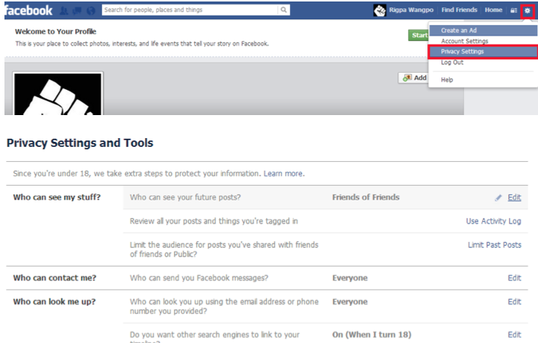
Task: Click Limit Past Posts link
Action: pos(494,245)
